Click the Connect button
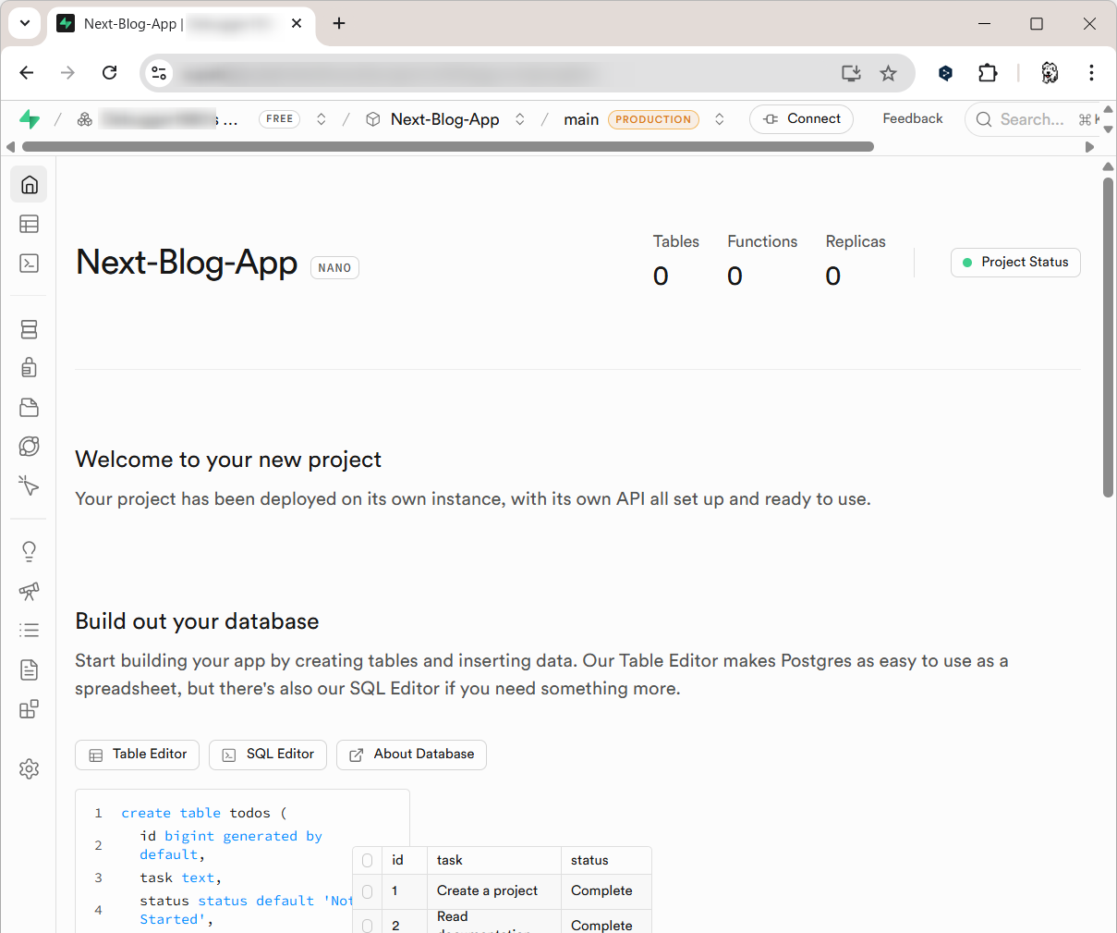The image size is (1117, 933). pyautogui.click(x=801, y=119)
